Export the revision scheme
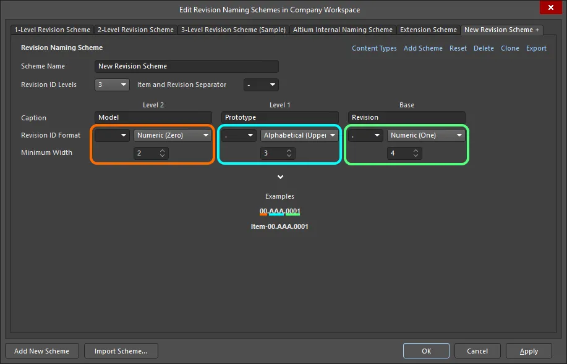This screenshot has width=567, height=364. [x=536, y=48]
